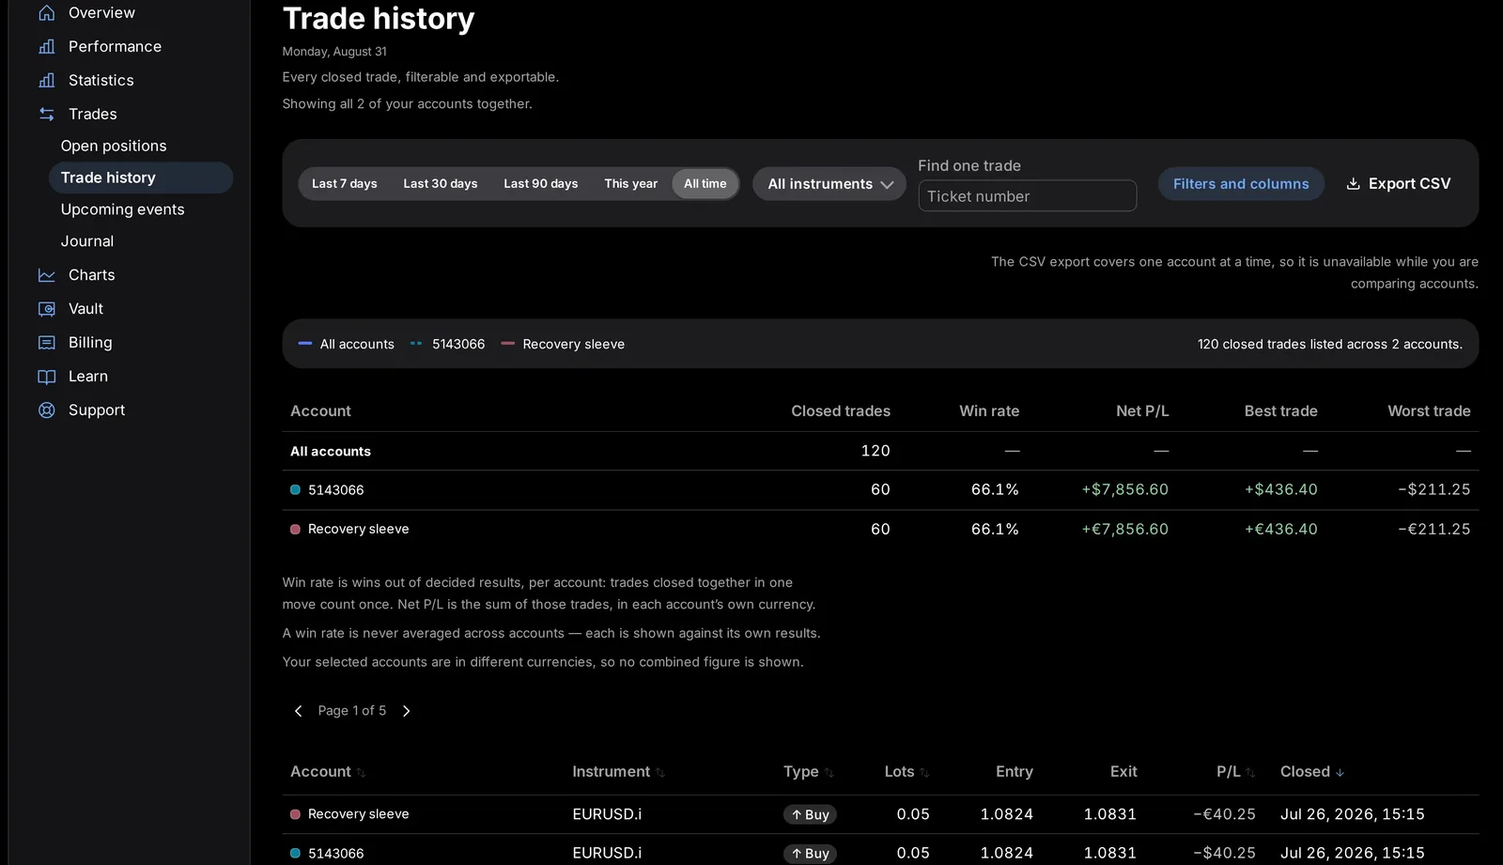Image resolution: width=1503 pixels, height=865 pixels.
Task: Click the Billing receipt icon
Action: [x=46, y=343]
